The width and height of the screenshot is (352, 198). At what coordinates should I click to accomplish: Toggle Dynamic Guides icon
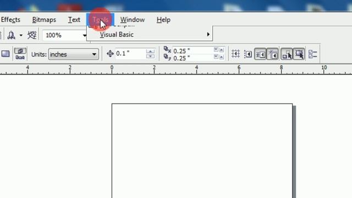coord(272,54)
